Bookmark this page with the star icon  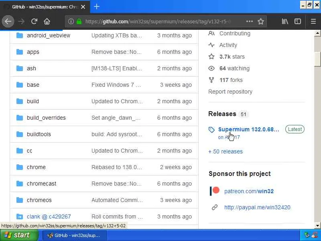pyautogui.click(x=260, y=21)
